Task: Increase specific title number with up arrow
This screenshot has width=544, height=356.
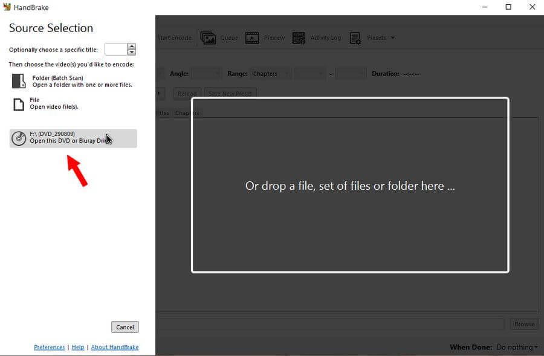Action: 132,46
